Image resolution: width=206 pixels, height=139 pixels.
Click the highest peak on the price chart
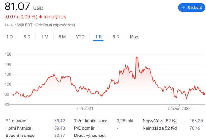coord(136,57)
